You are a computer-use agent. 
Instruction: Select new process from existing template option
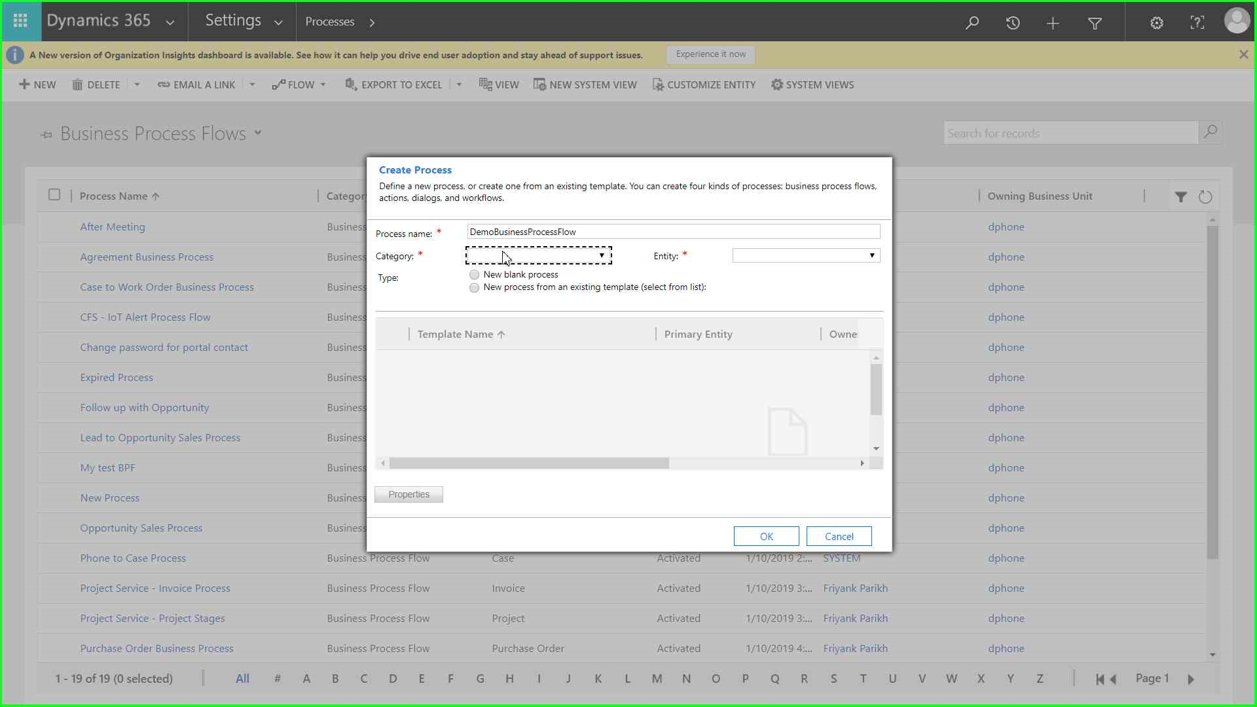(475, 288)
